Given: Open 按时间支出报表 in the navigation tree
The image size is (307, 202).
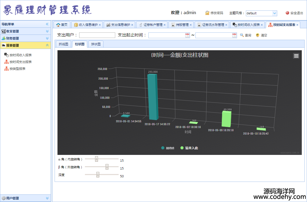Looking at the screenshot, I should coord(21,62).
